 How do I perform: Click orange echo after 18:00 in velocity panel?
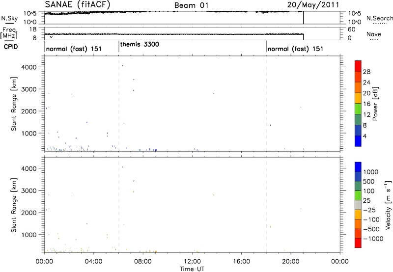(270, 227)
